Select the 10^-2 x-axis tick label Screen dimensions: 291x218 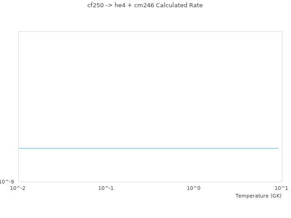point(18,188)
